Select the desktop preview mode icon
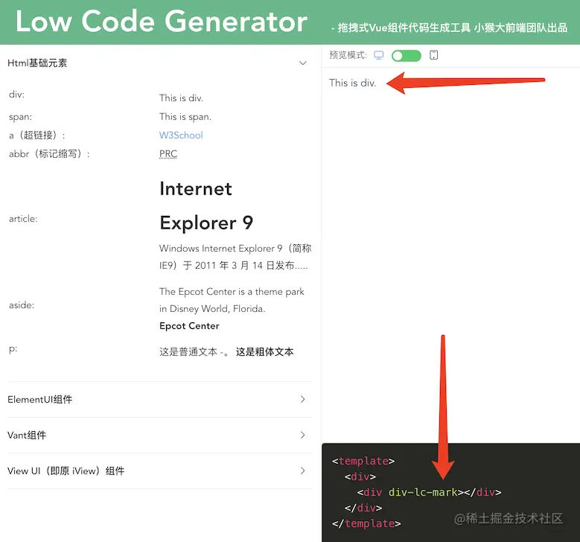 coord(378,56)
